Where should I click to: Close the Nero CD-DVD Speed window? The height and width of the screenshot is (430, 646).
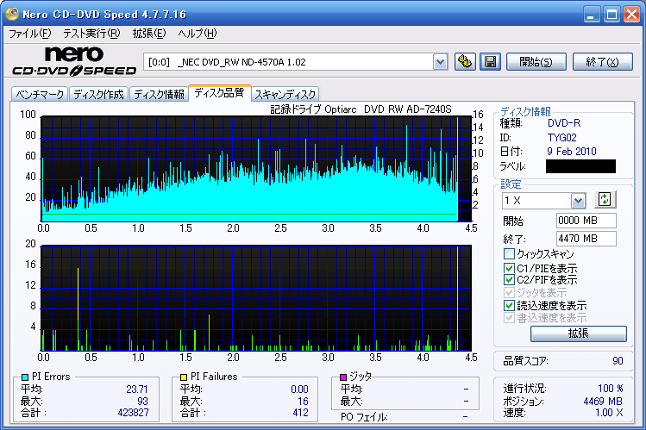pos(631,15)
